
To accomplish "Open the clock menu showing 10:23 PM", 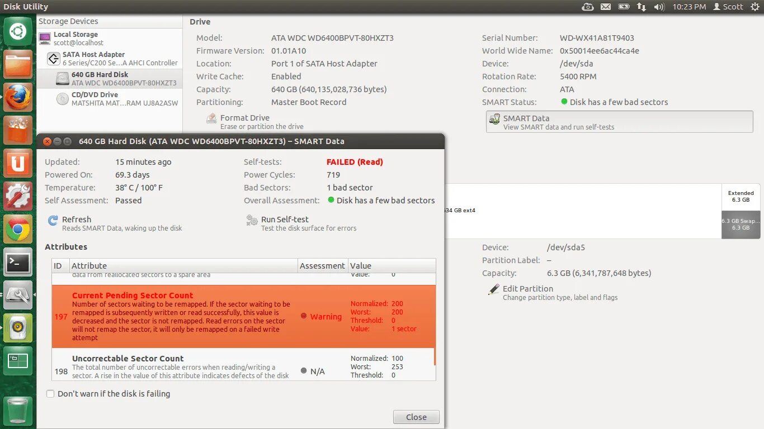I will 689,7.
